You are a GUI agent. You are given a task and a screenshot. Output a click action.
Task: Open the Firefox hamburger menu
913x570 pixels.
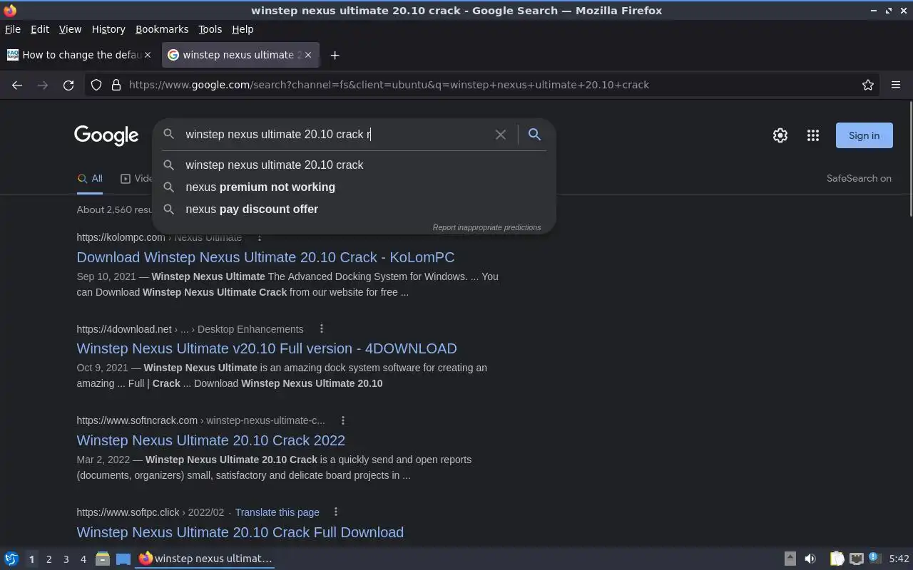click(x=896, y=85)
